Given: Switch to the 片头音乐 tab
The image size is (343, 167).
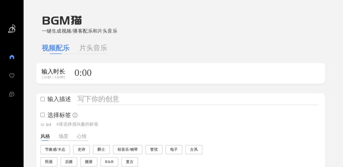Looking at the screenshot, I should point(93,48).
